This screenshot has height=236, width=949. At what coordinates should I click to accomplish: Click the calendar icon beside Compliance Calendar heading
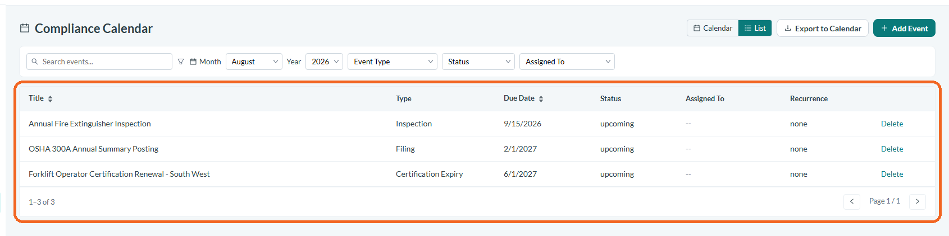pyautogui.click(x=25, y=28)
